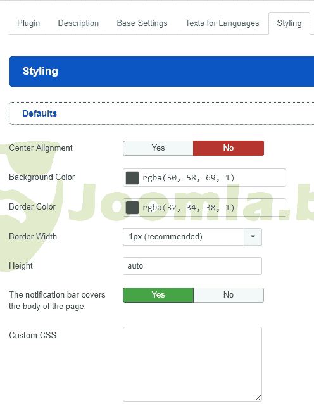Click the blue Styling heading bar

(161, 72)
